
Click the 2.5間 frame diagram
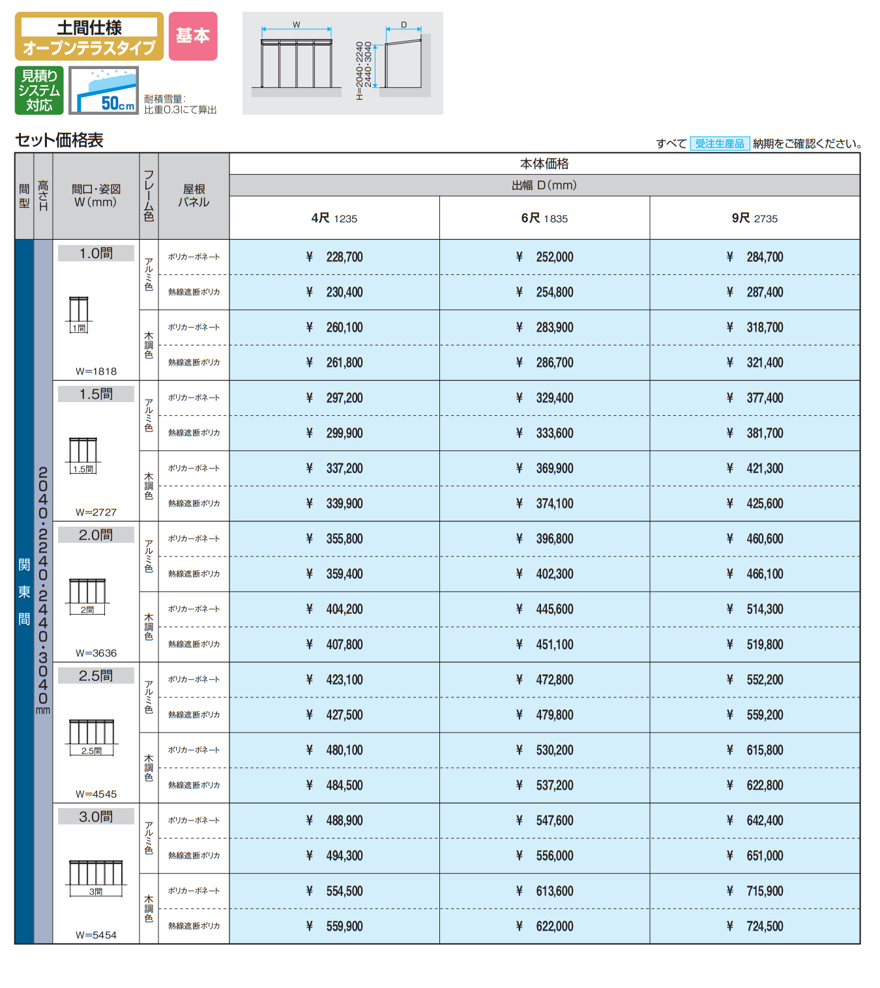pos(91,736)
